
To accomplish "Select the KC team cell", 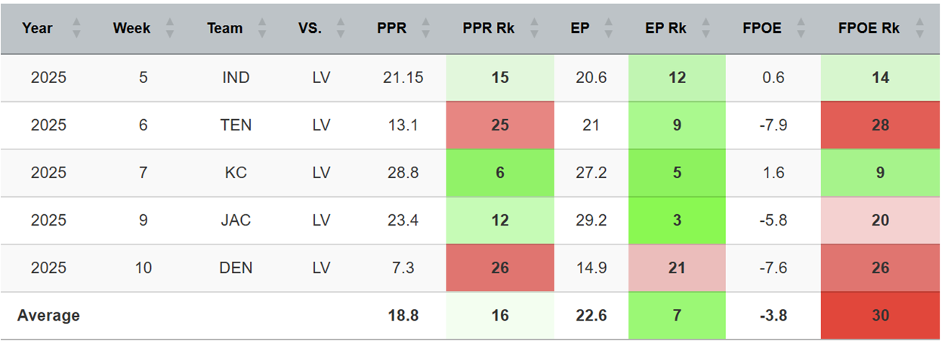I will point(236,173).
